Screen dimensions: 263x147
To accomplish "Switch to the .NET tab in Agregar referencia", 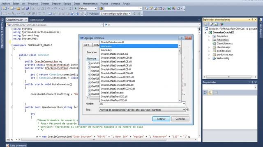I will (x=87, y=45).
